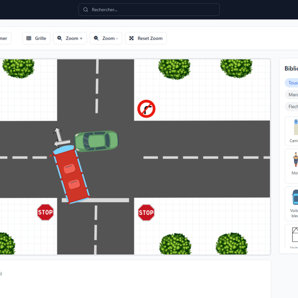This screenshot has height=298, width=298.
Task: Switch to the Marquages filter tab
Action: pos(293,95)
